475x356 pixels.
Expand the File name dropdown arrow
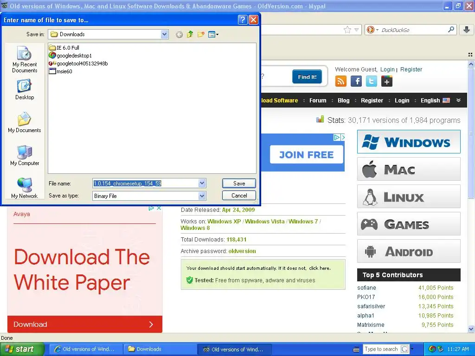[x=202, y=183]
